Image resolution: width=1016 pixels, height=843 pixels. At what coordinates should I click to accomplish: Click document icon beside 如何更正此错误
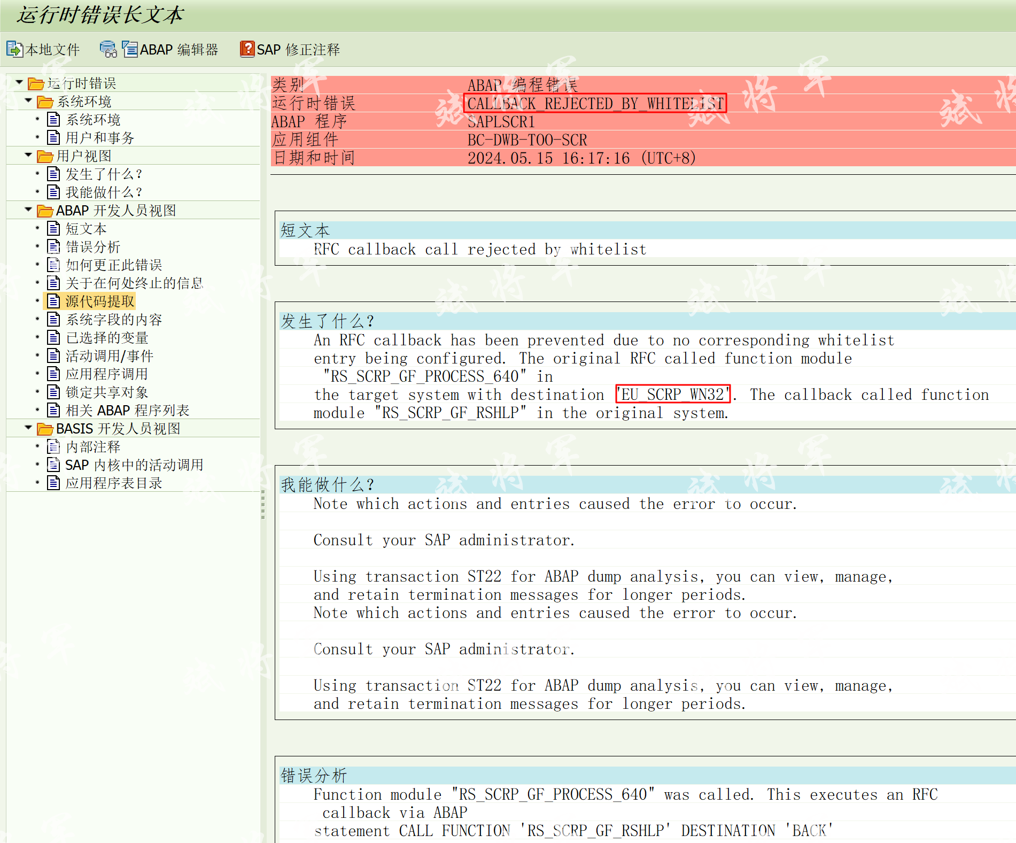click(53, 265)
